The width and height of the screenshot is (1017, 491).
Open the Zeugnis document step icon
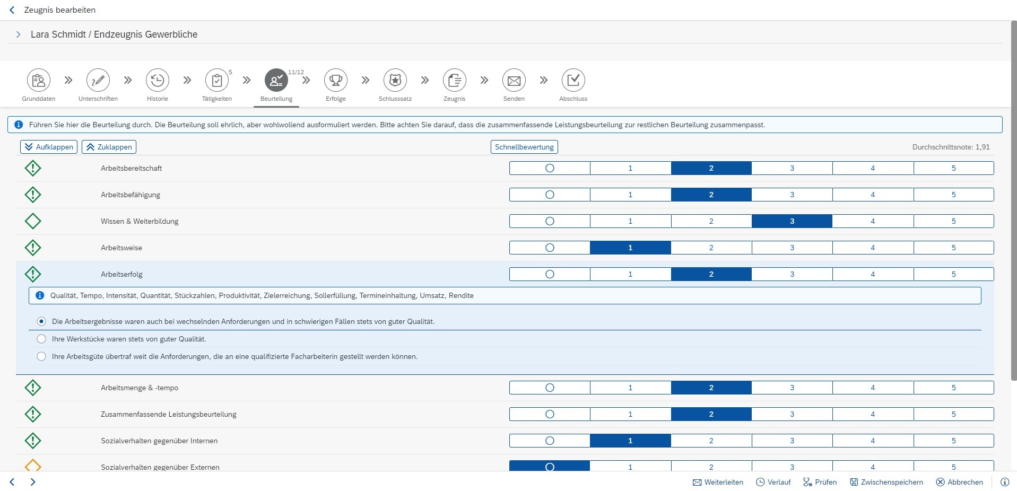click(x=455, y=80)
